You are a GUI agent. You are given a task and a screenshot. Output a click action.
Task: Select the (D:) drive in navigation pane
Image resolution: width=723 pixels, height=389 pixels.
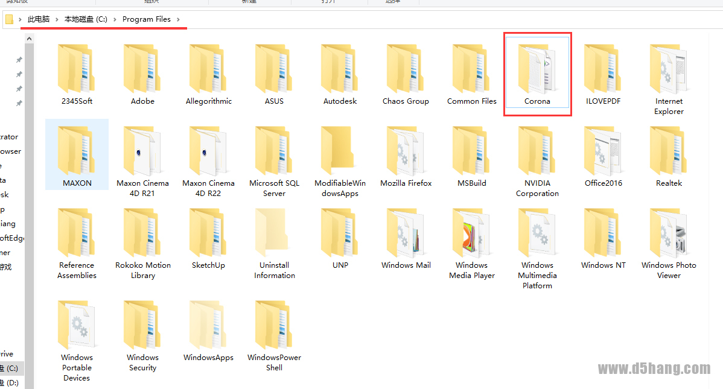pos(9,382)
